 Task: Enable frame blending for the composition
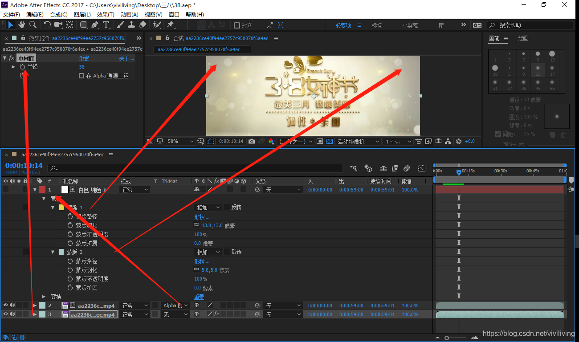point(395,168)
